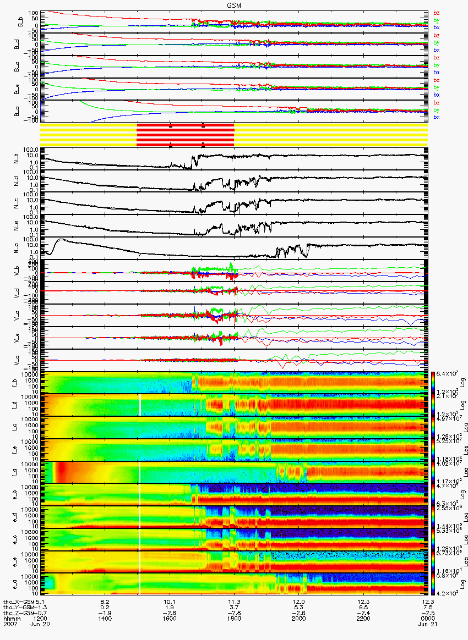Click the Jun 20 date label
The height and width of the screenshot is (640, 468).
pos(40,624)
